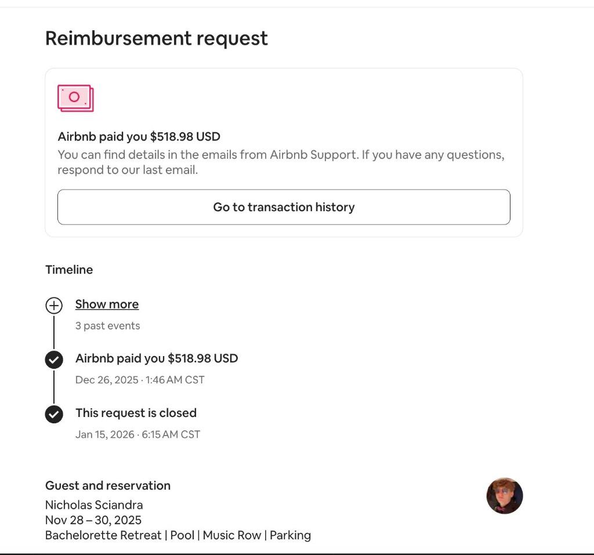Viewport: 594px width, 555px height.
Task: Open Nicholas Sciandra's guest details
Action: 94,505
